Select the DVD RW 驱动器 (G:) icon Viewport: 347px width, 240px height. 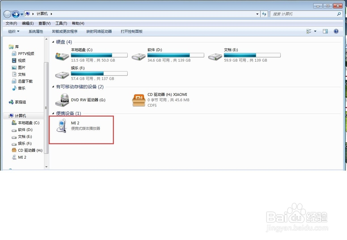pos(62,100)
